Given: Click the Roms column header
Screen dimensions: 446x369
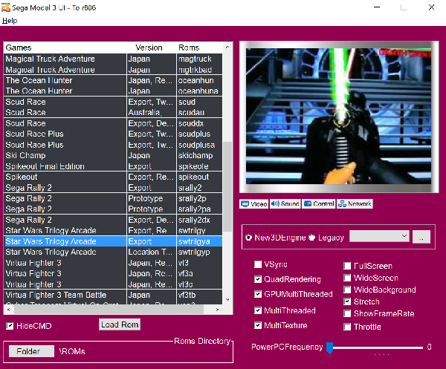Looking at the screenshot, I should pyautogui.click(x=199, y=48).
